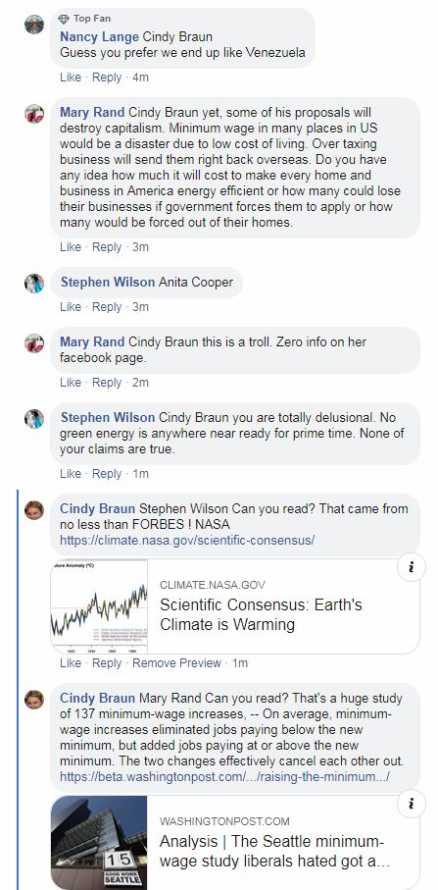Open info icon on Washington Post preview
This screenshot has width=438, height=890.
click(x=412, y=804)
